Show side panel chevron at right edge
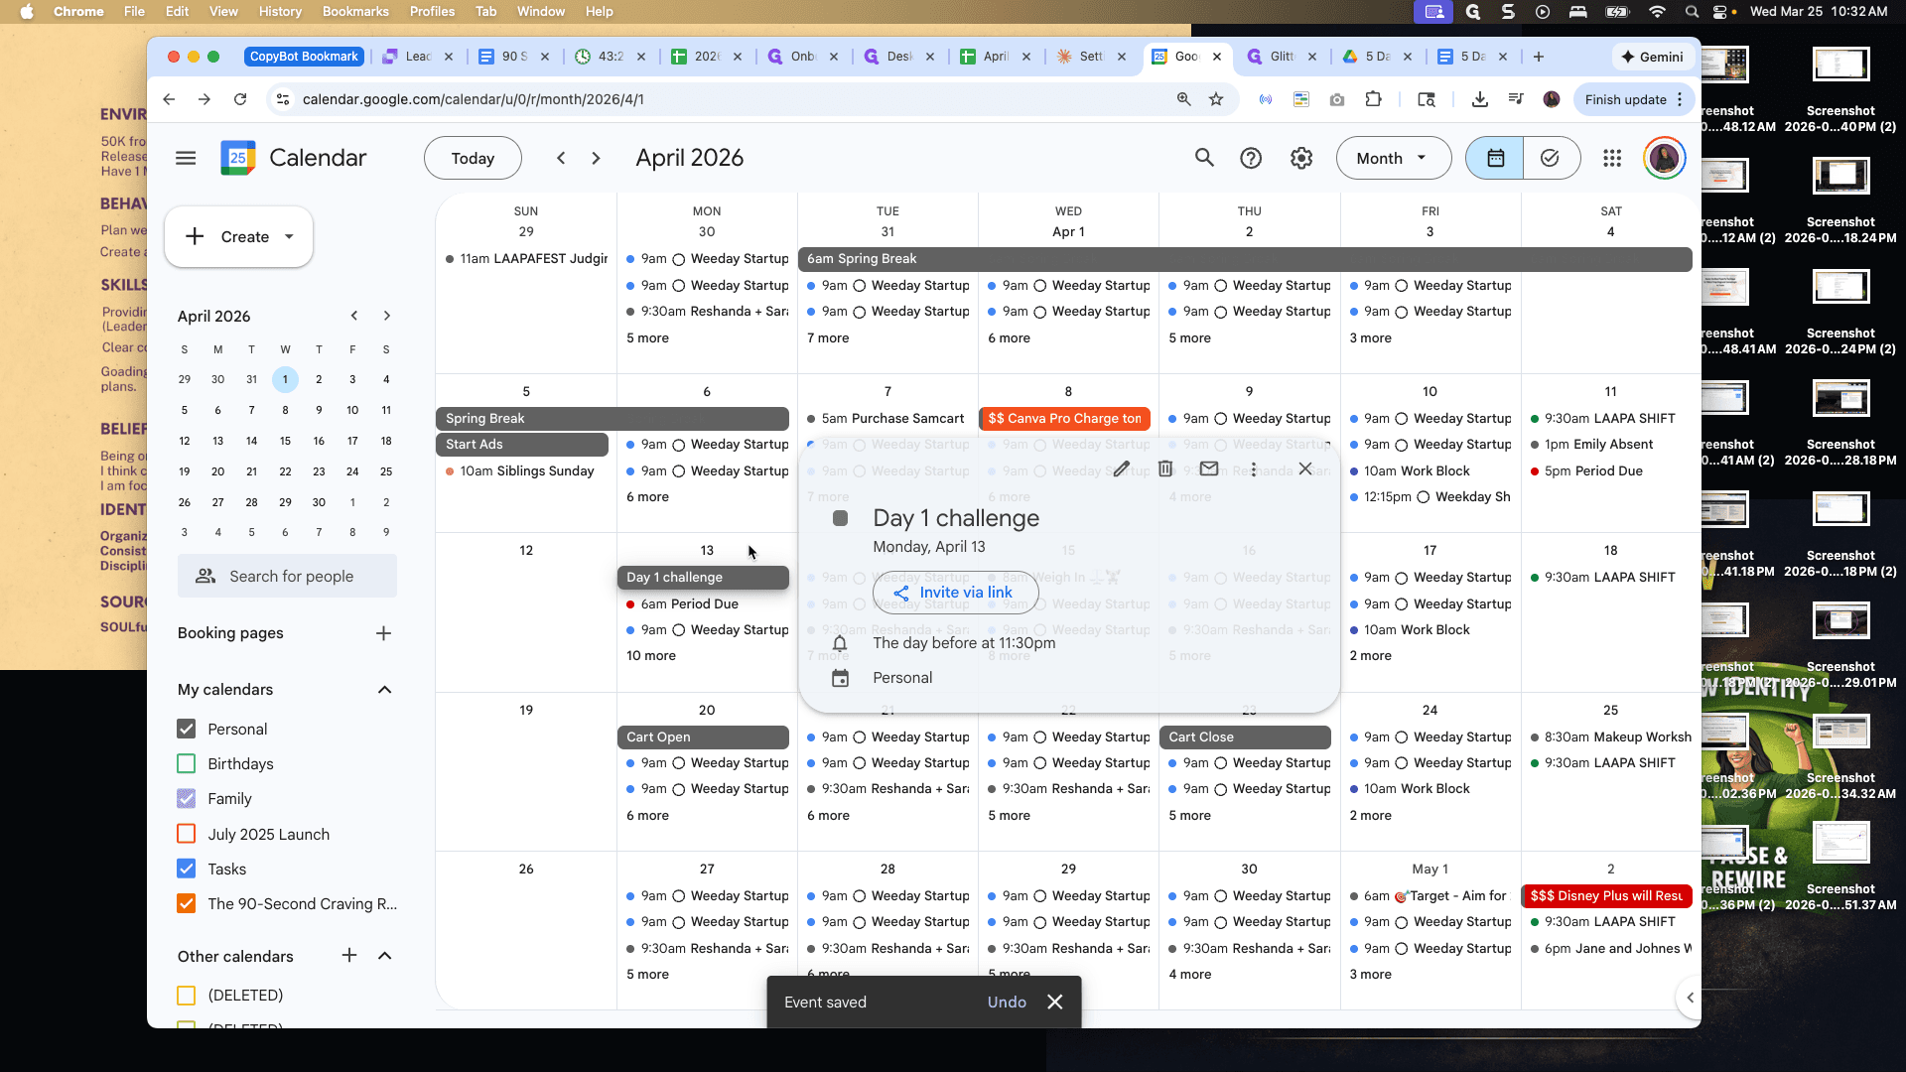The width and height of the screenshot is (1906, 1072). [1690, 998]
